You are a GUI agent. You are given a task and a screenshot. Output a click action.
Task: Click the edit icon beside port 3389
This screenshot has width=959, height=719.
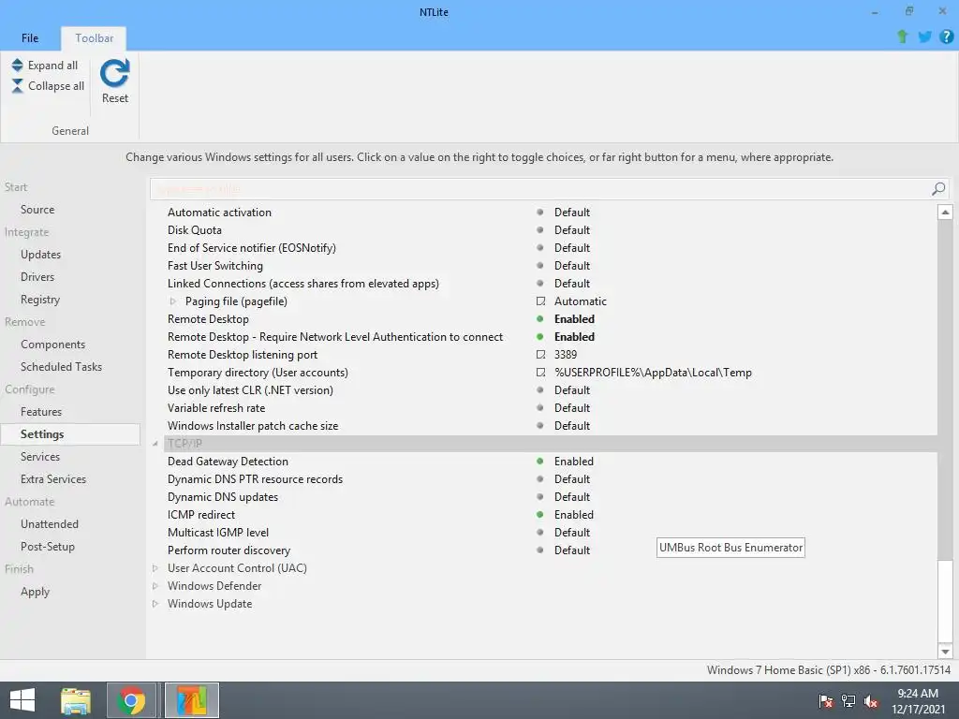tap(540, 354)
